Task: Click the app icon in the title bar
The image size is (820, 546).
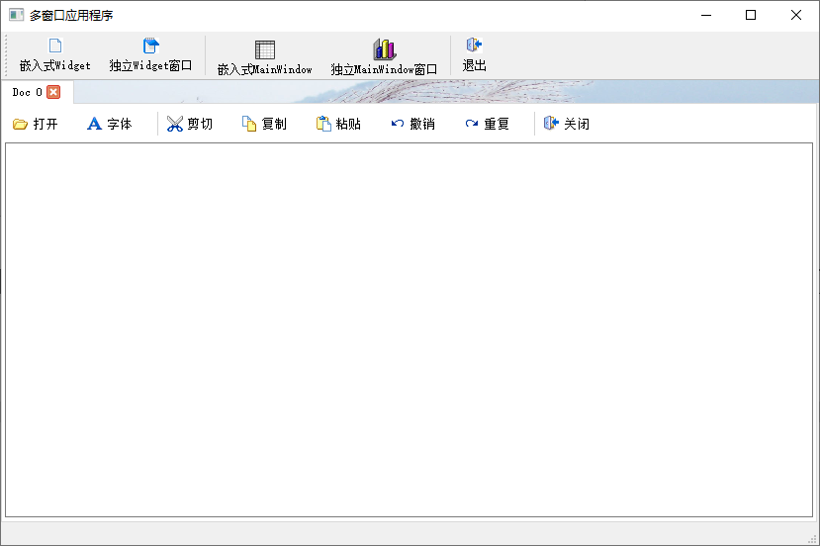Action: coord(16,15)
